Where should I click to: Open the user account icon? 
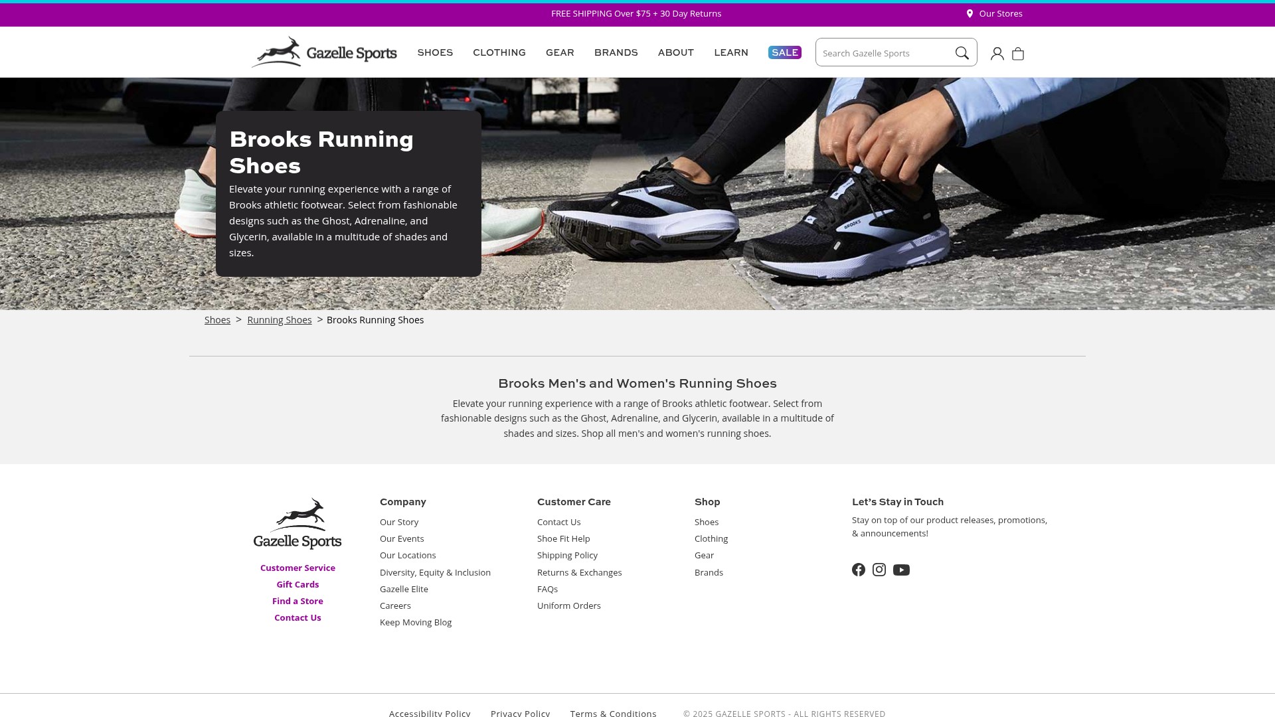coord(997,54)
